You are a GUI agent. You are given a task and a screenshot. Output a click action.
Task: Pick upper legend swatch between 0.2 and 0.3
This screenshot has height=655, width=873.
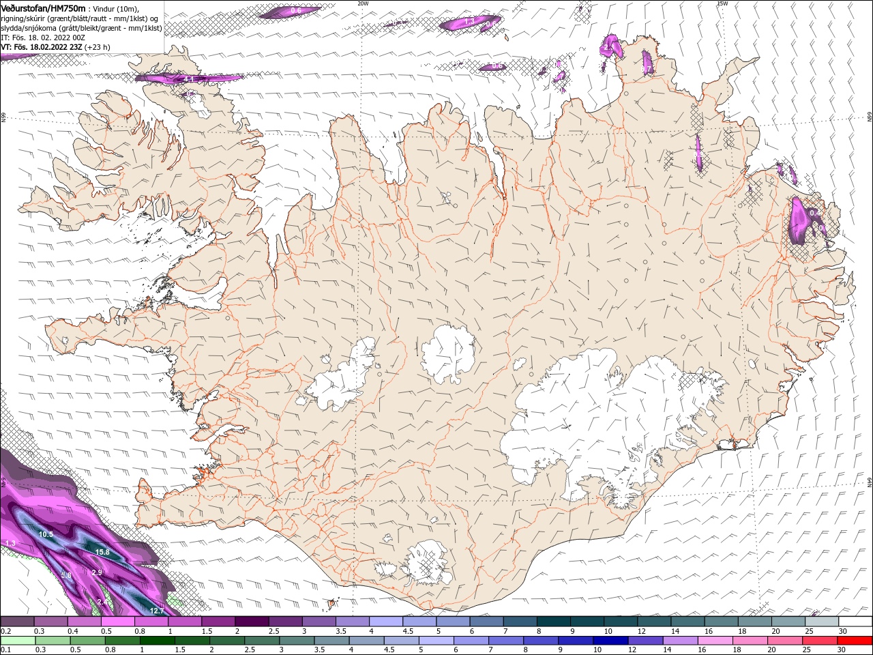pyautogui.click(x=17, y=622)
